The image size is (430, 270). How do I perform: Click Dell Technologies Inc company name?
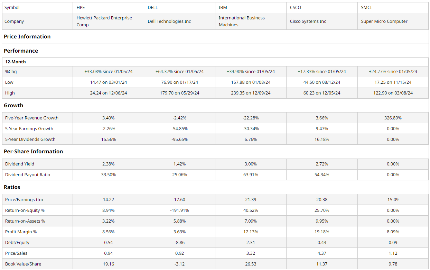(x=169, y=21)
